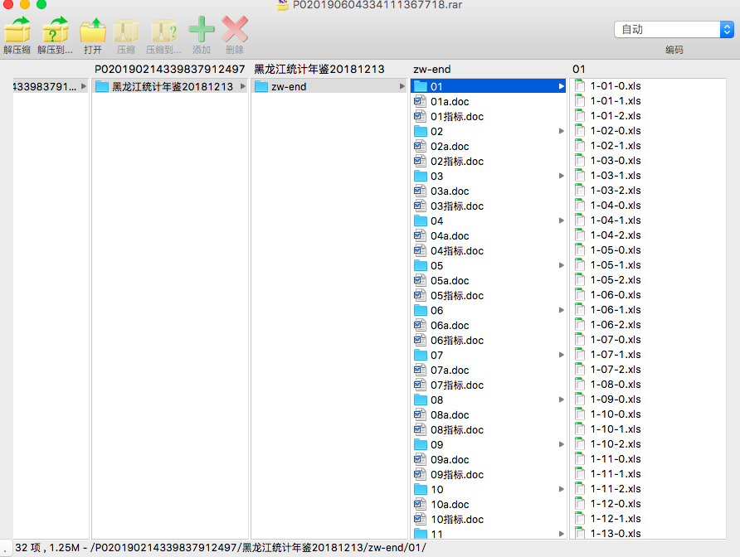The image size is (740, 557).
Task: Expand the 08 folder arrow
Action: (x=561, y=400)
